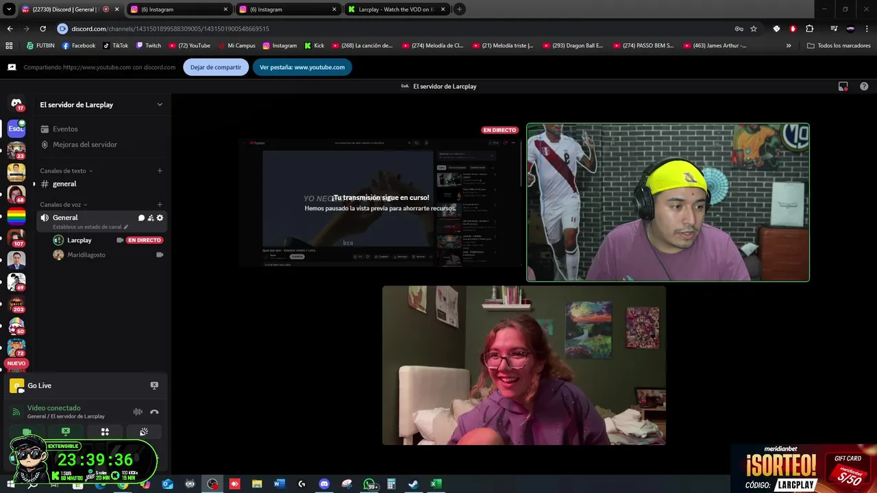This screenshot has width=877, height=493.
Task: Open Discord direct messages home icon
Action: (x=16, y=104)
